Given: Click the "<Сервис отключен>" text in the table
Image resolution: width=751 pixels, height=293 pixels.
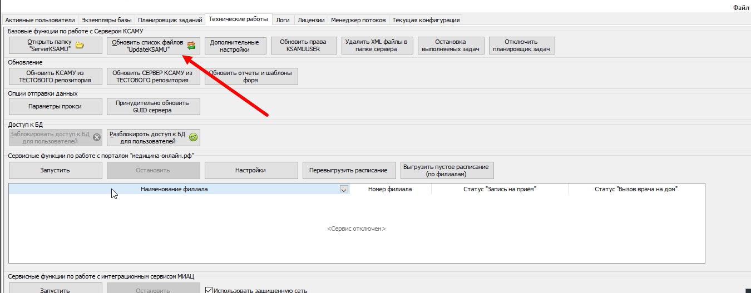Looking at the screenshot, I should pyautogui.click(x=357, y=229).
